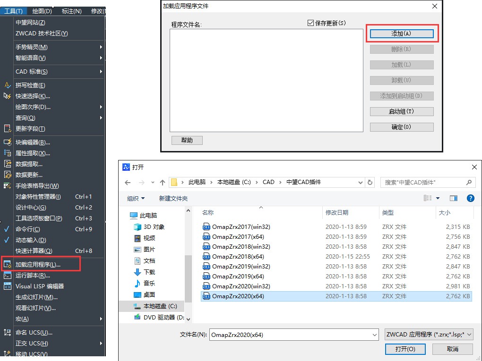The width and height of the screenshot is (482, 361).
Task: Click the refresh button beside address bar
Action: 370,182
